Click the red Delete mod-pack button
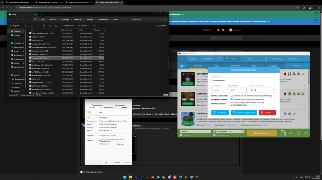The width and height of the screenshot is (322, 180). (267, 112)
